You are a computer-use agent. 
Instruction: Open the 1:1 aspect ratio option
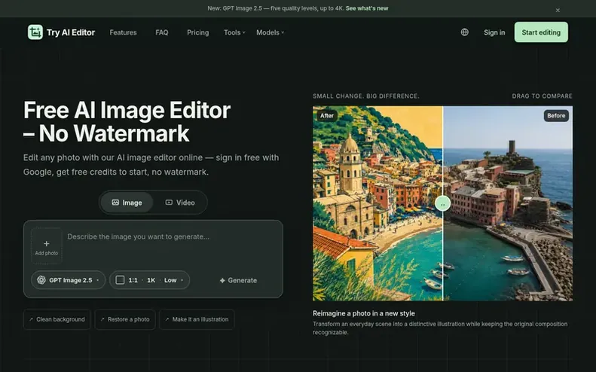133,280
